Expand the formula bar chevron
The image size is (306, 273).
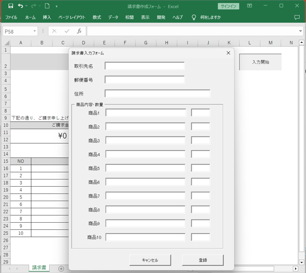tap(301, 31)
